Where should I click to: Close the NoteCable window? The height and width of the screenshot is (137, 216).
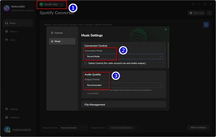[211, 4]
